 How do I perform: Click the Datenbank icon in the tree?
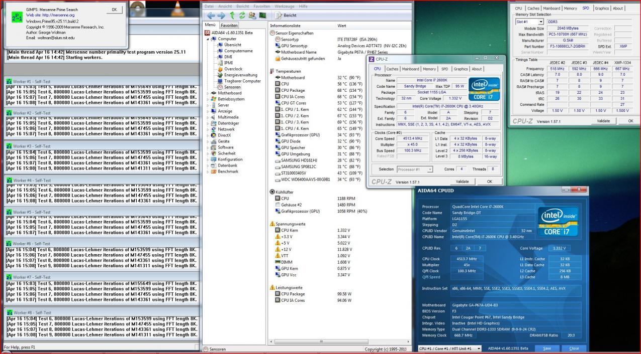pos(214,165)
